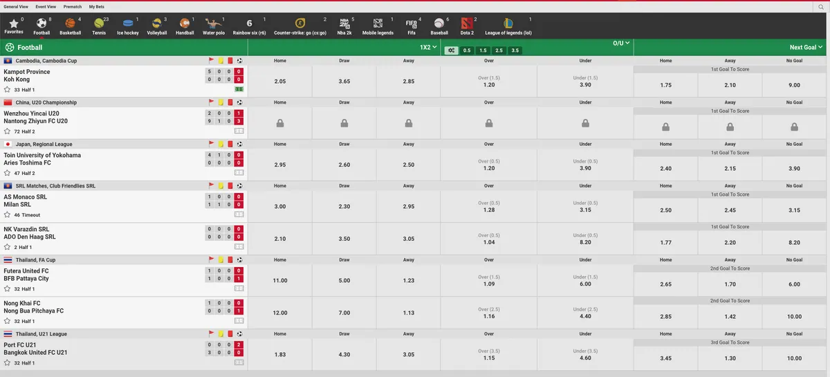The image size is (830, 377).
Task: Select the 1.5 over/under line tab
Action: 483,50
